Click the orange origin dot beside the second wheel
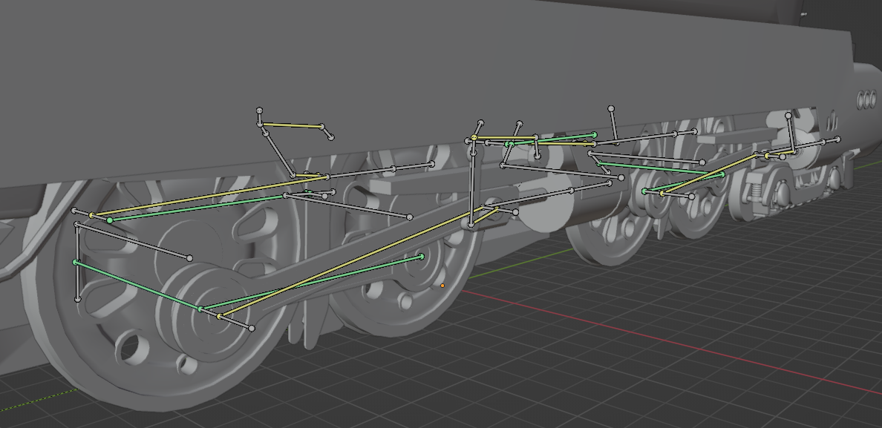 click(442, 286)
